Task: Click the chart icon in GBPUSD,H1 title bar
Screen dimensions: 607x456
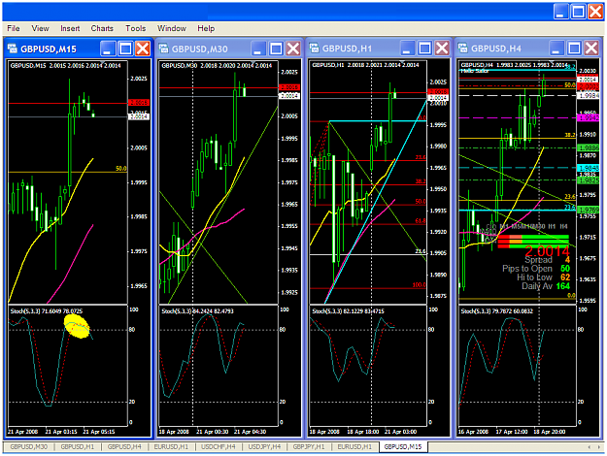Action: (x=314, y=48)
